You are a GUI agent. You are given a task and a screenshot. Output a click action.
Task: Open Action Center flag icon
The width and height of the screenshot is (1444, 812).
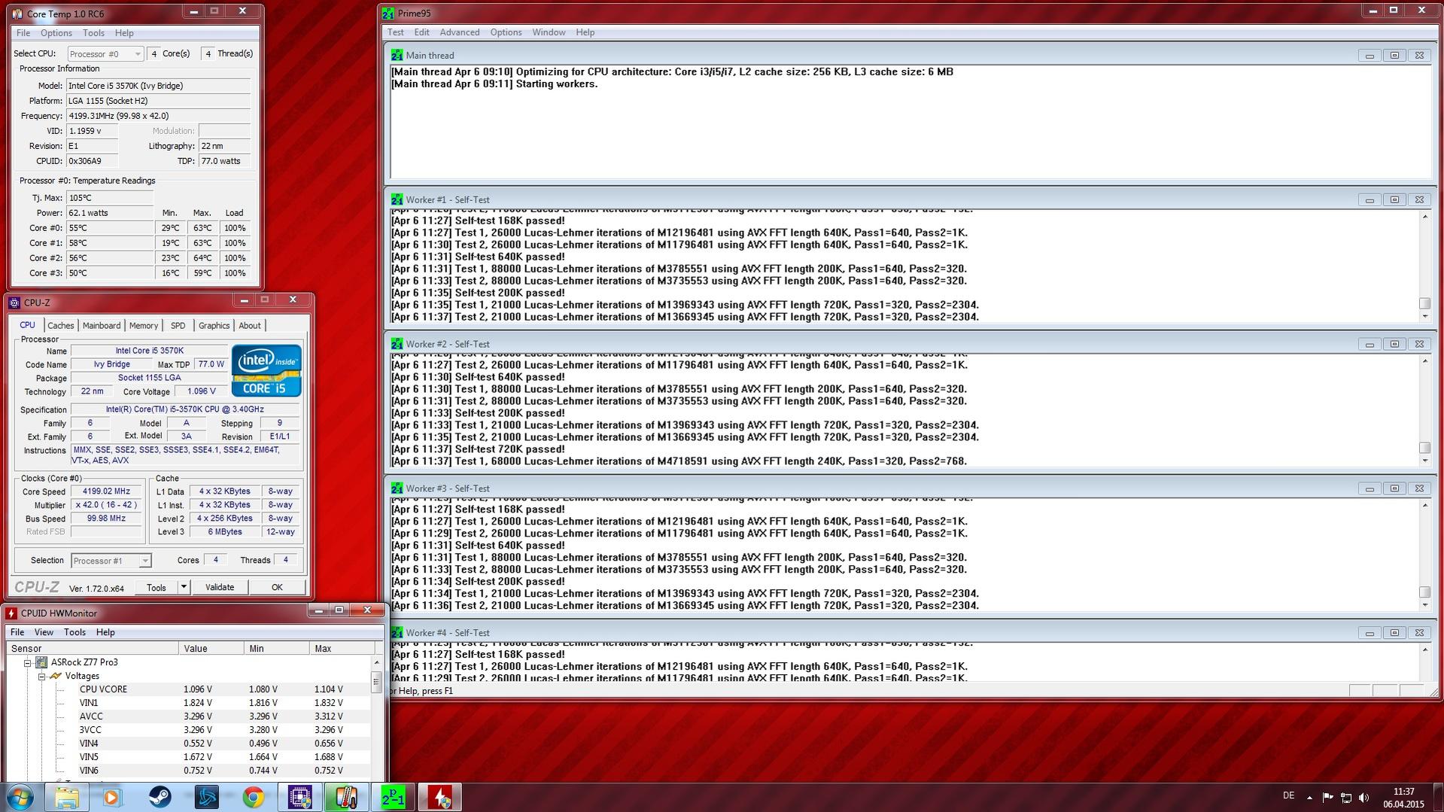coord(1327,797)
